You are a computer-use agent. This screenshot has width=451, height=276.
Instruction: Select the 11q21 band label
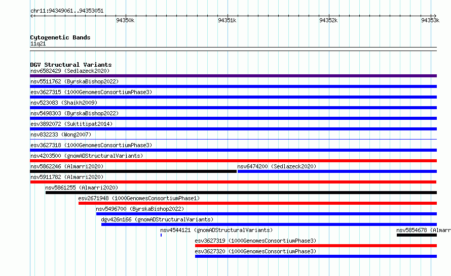coord(38,44)
